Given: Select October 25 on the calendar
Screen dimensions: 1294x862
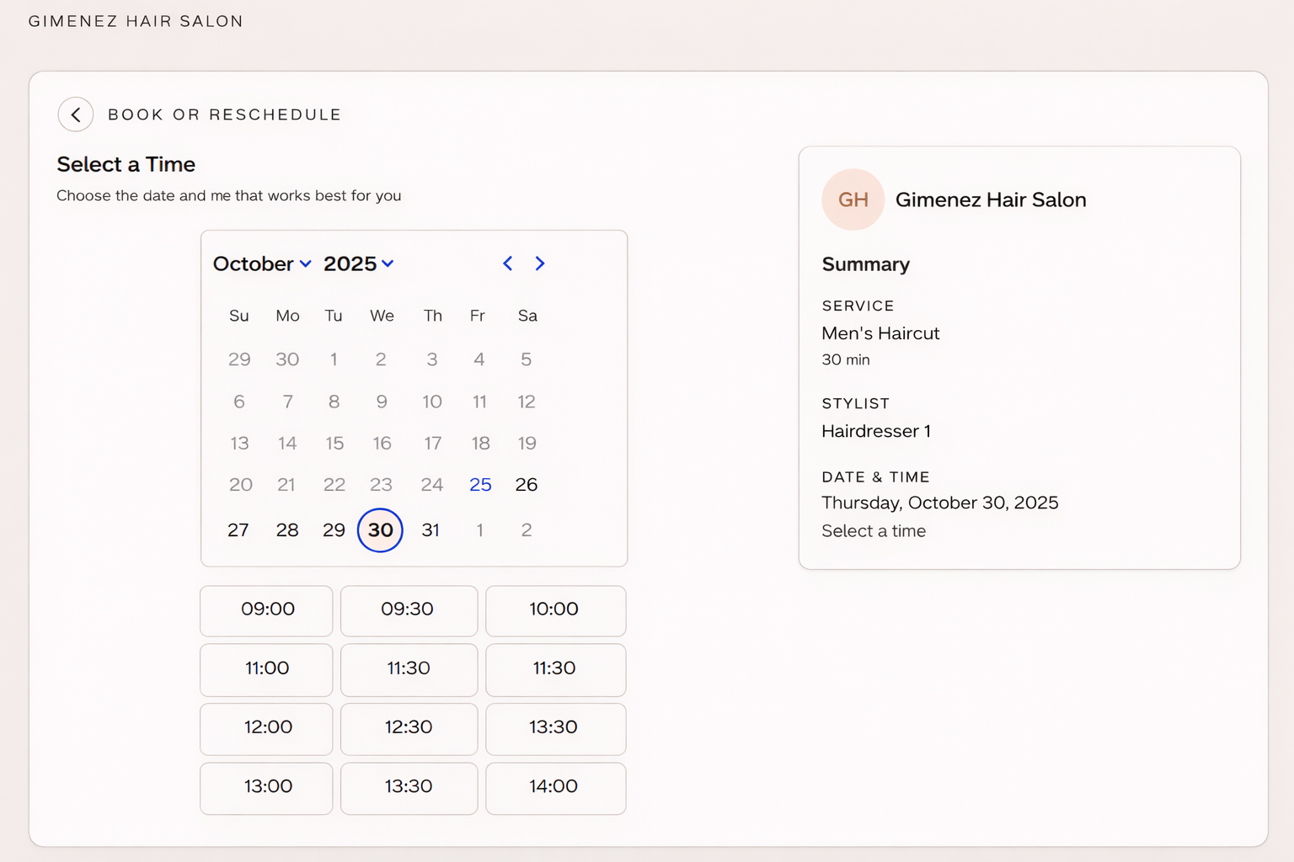Looking at the screenshot, I should (480, 485).
